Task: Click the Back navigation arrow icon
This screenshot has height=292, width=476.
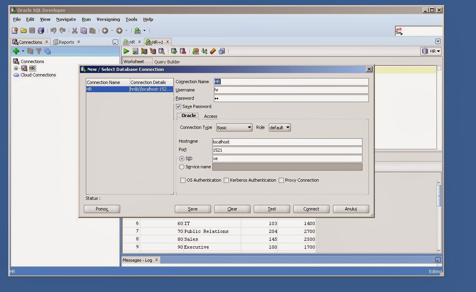Action: click(105, 31)
